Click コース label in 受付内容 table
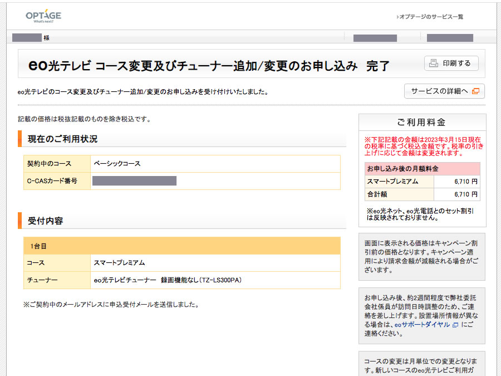The width and height of the screenshot is (501, 376). (x=57, y=263)
